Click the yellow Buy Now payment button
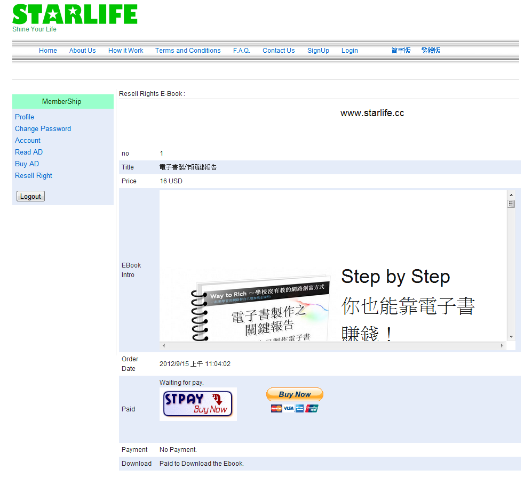Viewport: 524px width, 494px height. pos(295,394)
